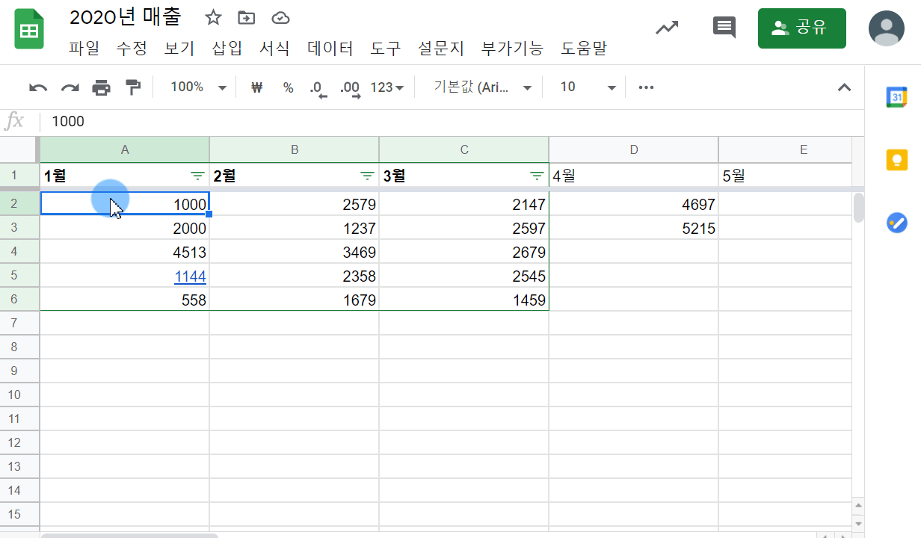The width and height of the screenshot is (921, 538).
Task: Click the move-to-folder icon
Action: [x=246, y=18]
